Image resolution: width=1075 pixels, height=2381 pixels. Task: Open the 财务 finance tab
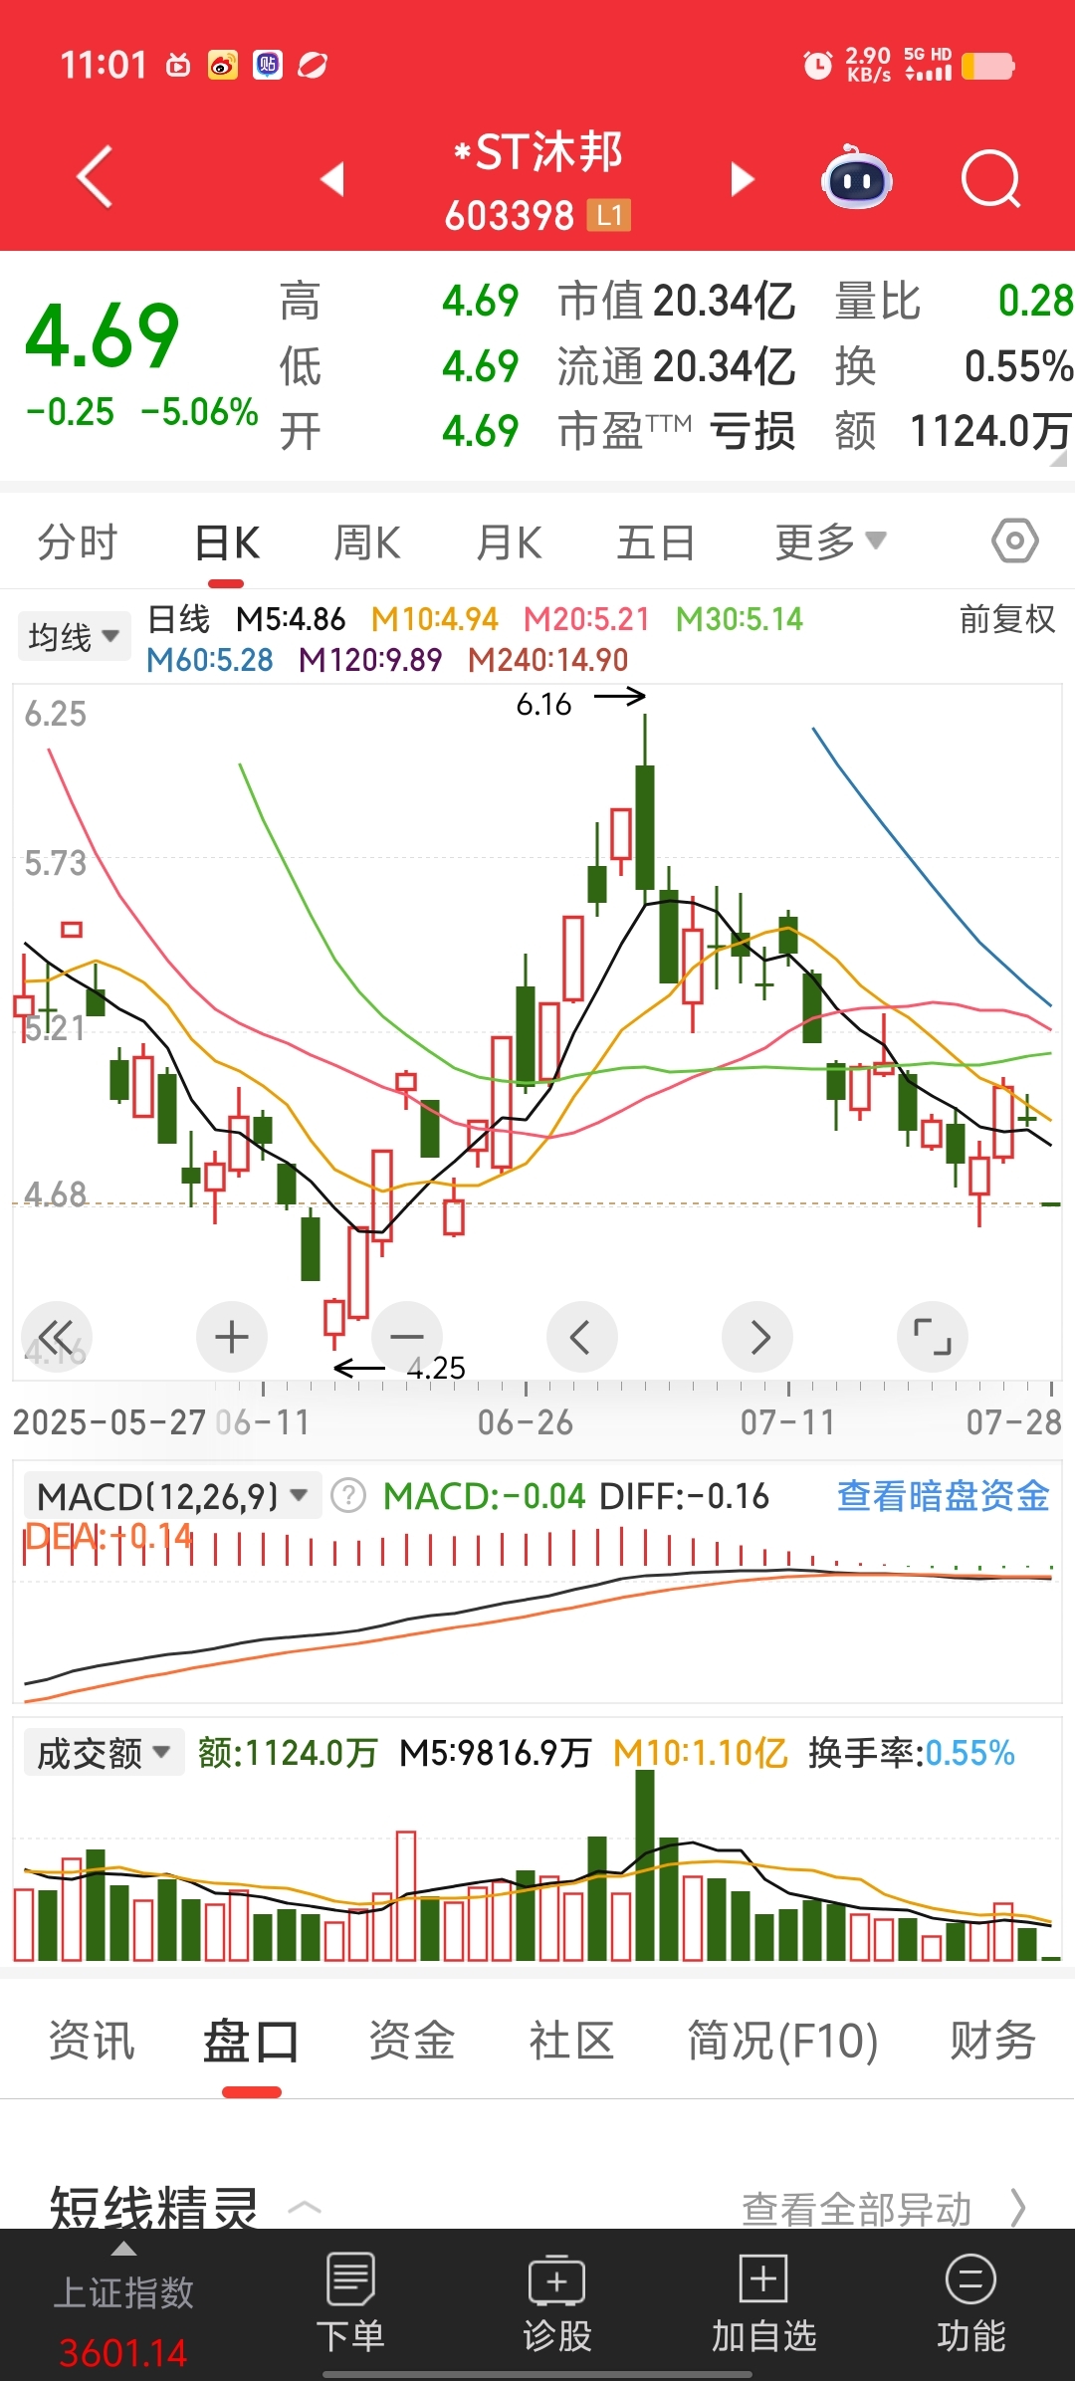(x=992, y=2041)
